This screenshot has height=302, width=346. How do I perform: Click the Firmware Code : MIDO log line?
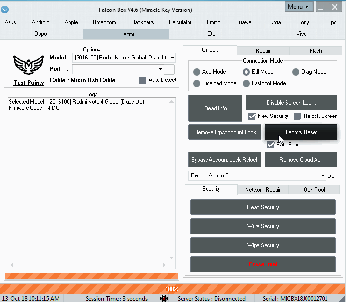[x=34, y=108]
